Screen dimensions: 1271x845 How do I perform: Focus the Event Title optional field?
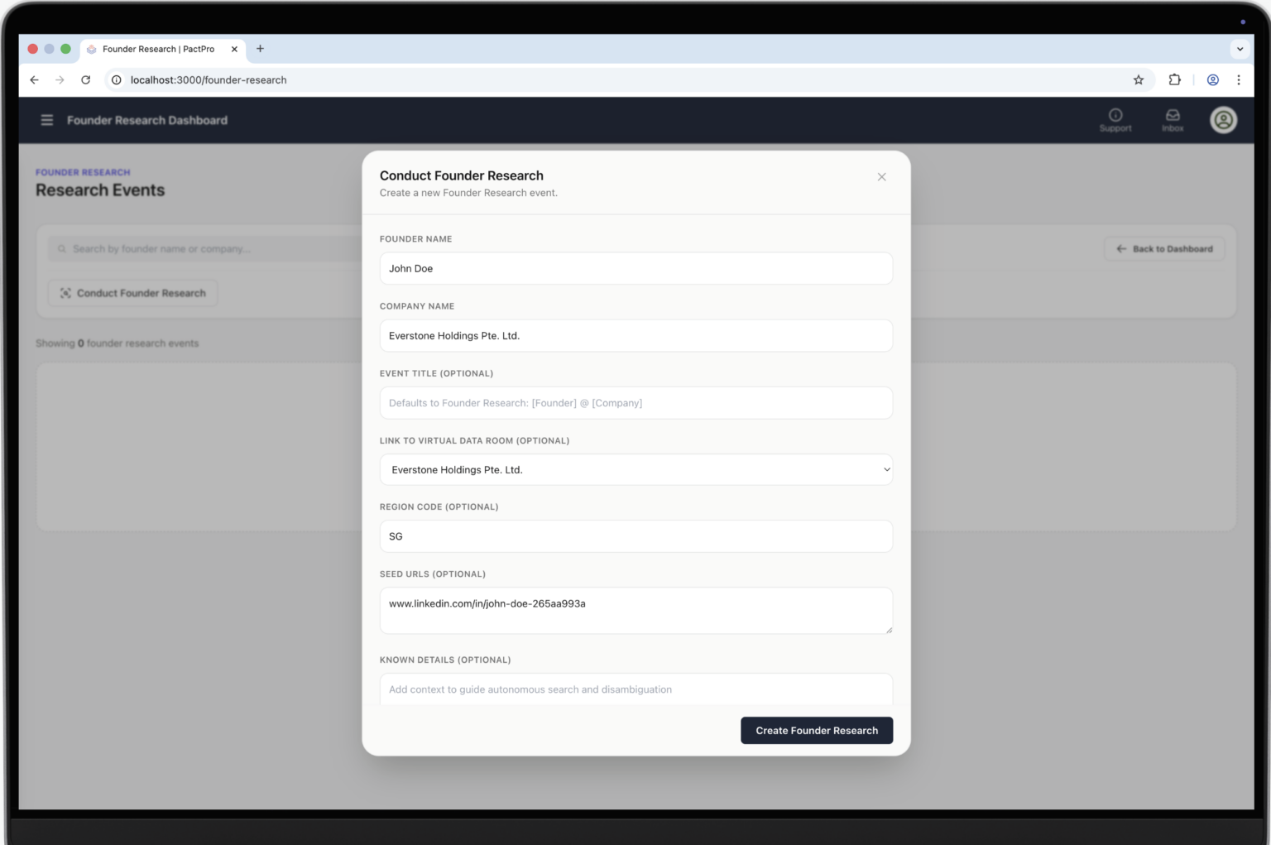click(x=635, y=403)
